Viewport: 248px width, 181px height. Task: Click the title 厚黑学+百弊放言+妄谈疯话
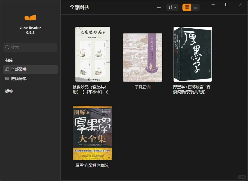click(x=192, y=89)
